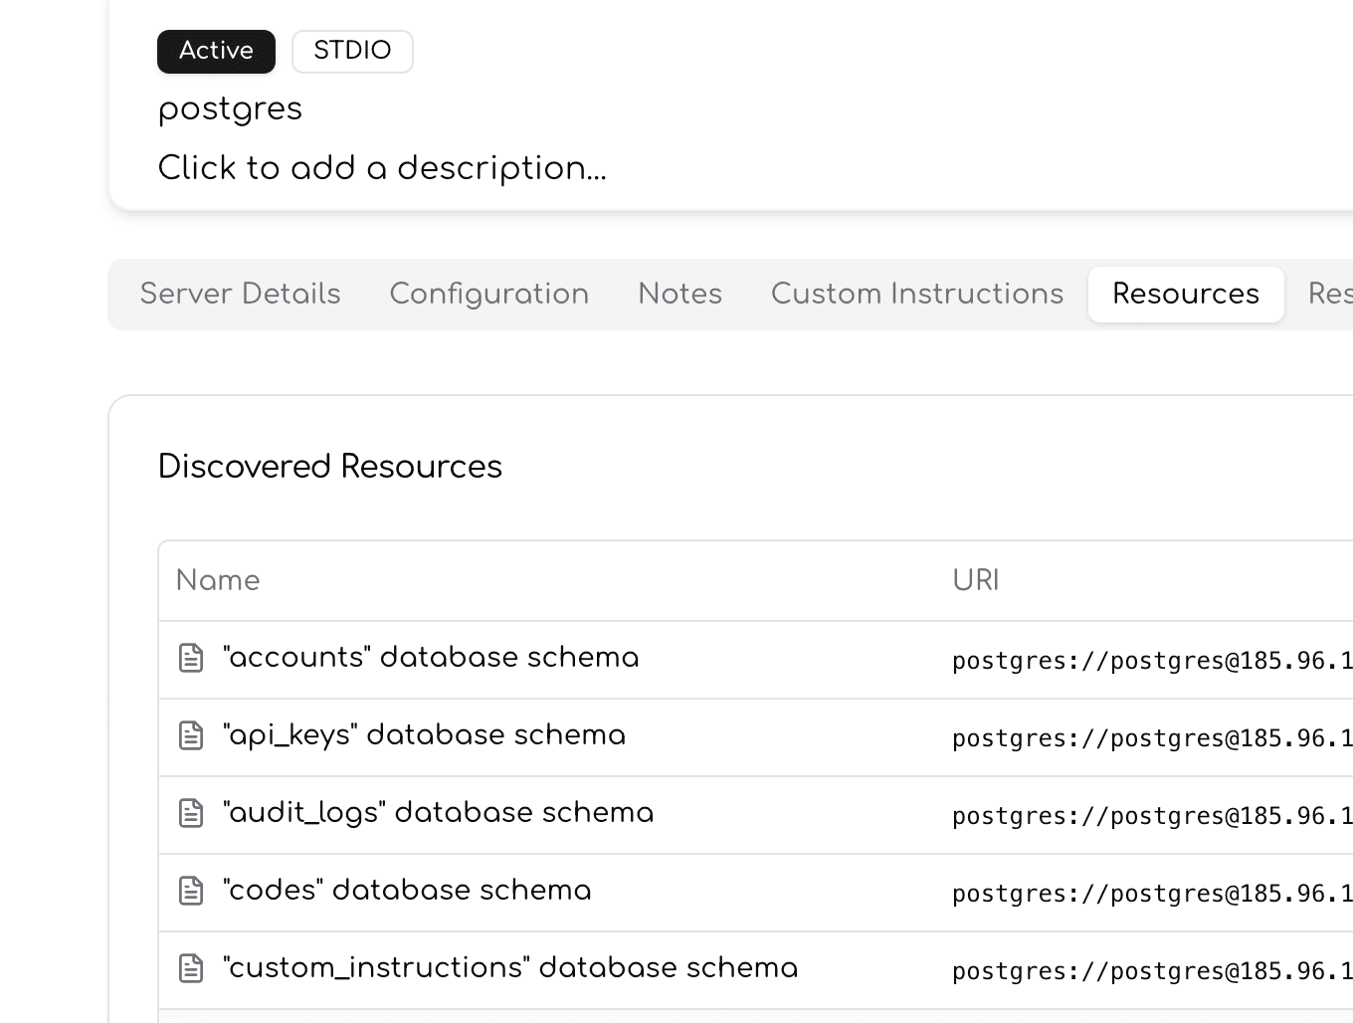The height and width of the screenshot is (1023, 1353).
Task: Switch to the Custom Instructions tab
Action: (916, 294)
